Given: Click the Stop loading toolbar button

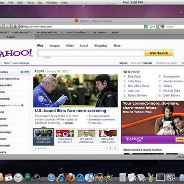Looking at the screenshot, I should (7, 27).
